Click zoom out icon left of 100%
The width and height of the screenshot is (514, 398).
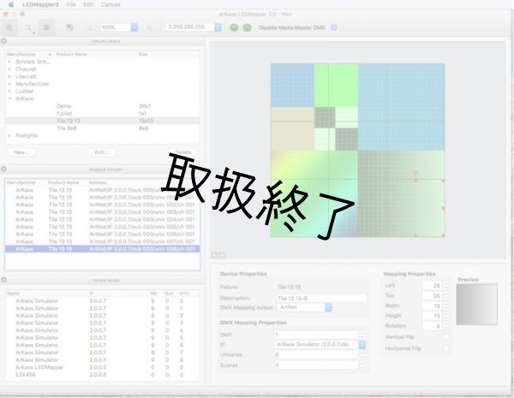click(x=89, y=28)
